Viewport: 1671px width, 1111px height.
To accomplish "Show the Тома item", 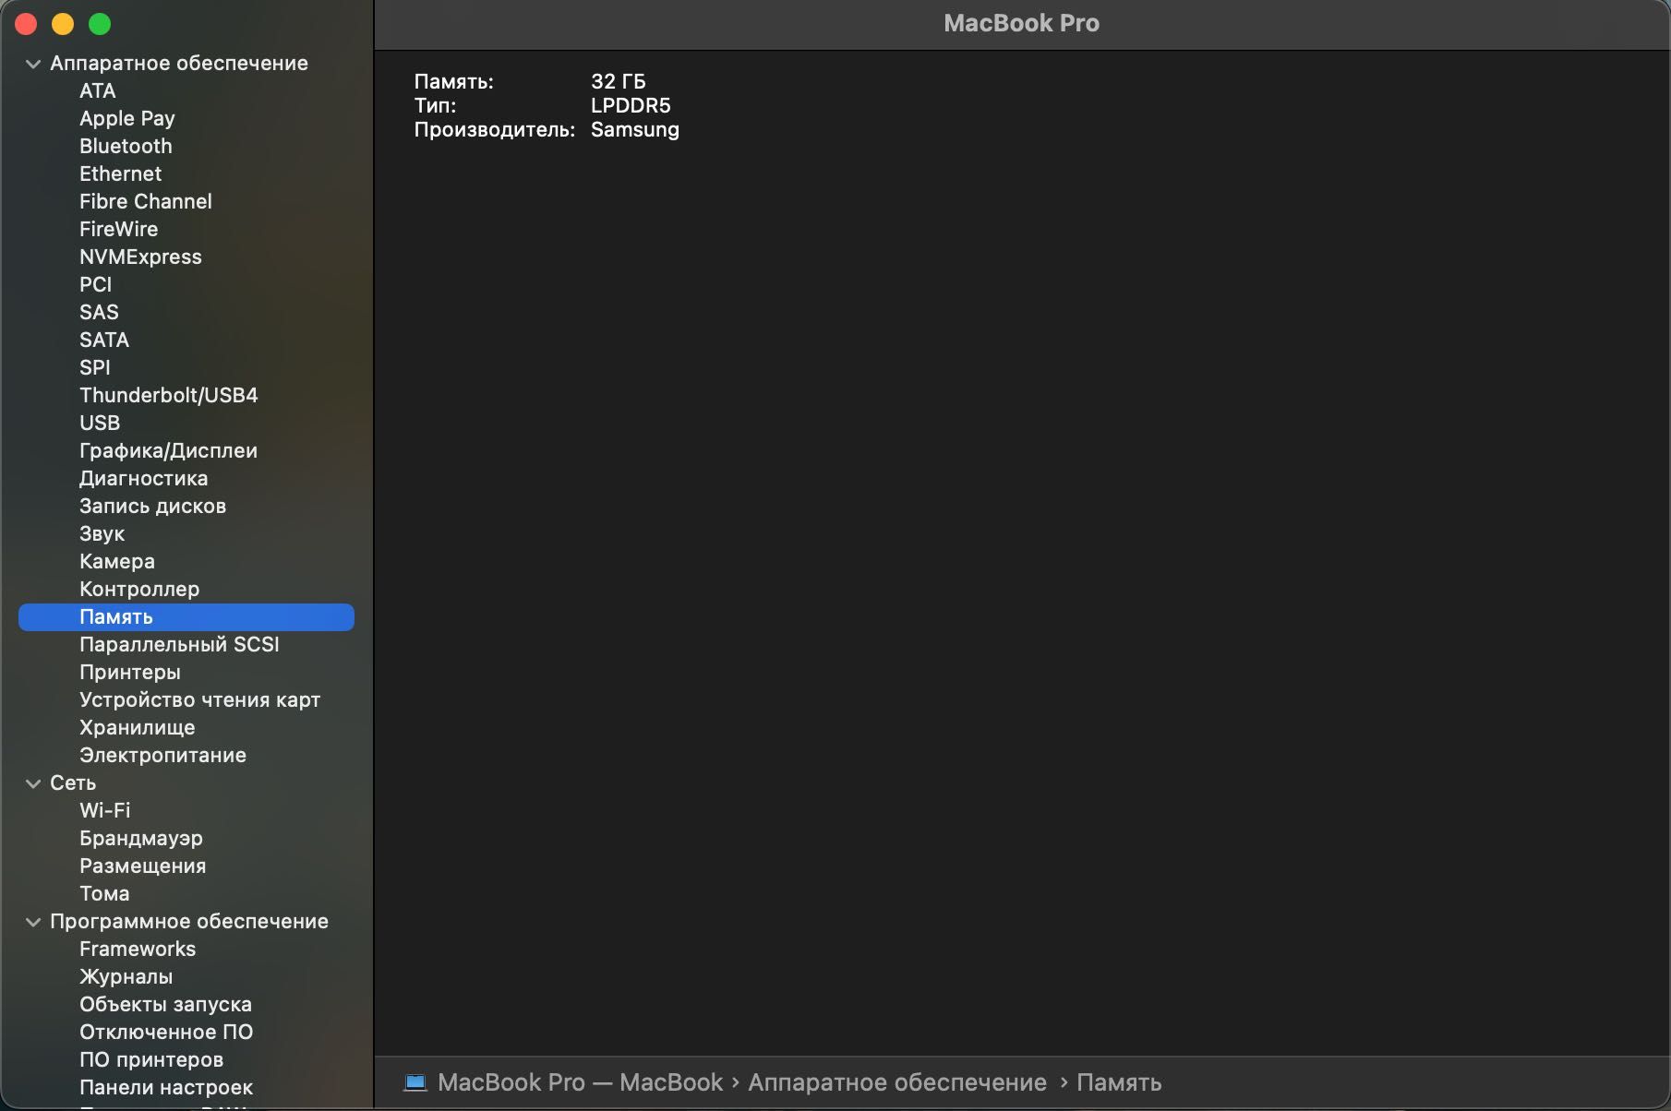I will tap(104, 893).
